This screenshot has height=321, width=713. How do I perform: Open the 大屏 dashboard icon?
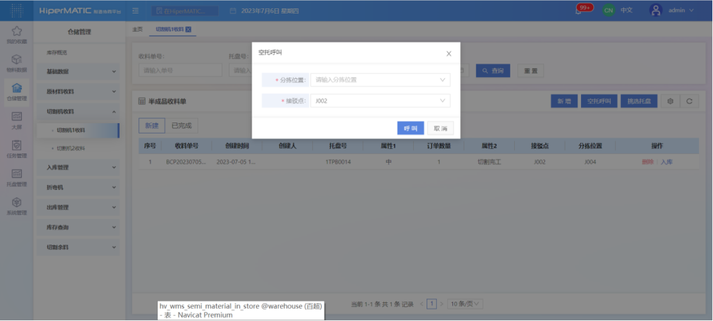(17, 117)
